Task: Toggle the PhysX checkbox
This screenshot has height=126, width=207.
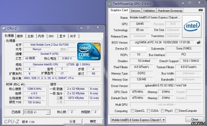Action: 163,110
